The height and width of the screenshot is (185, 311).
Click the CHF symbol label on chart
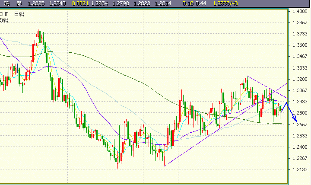[4, 14]
